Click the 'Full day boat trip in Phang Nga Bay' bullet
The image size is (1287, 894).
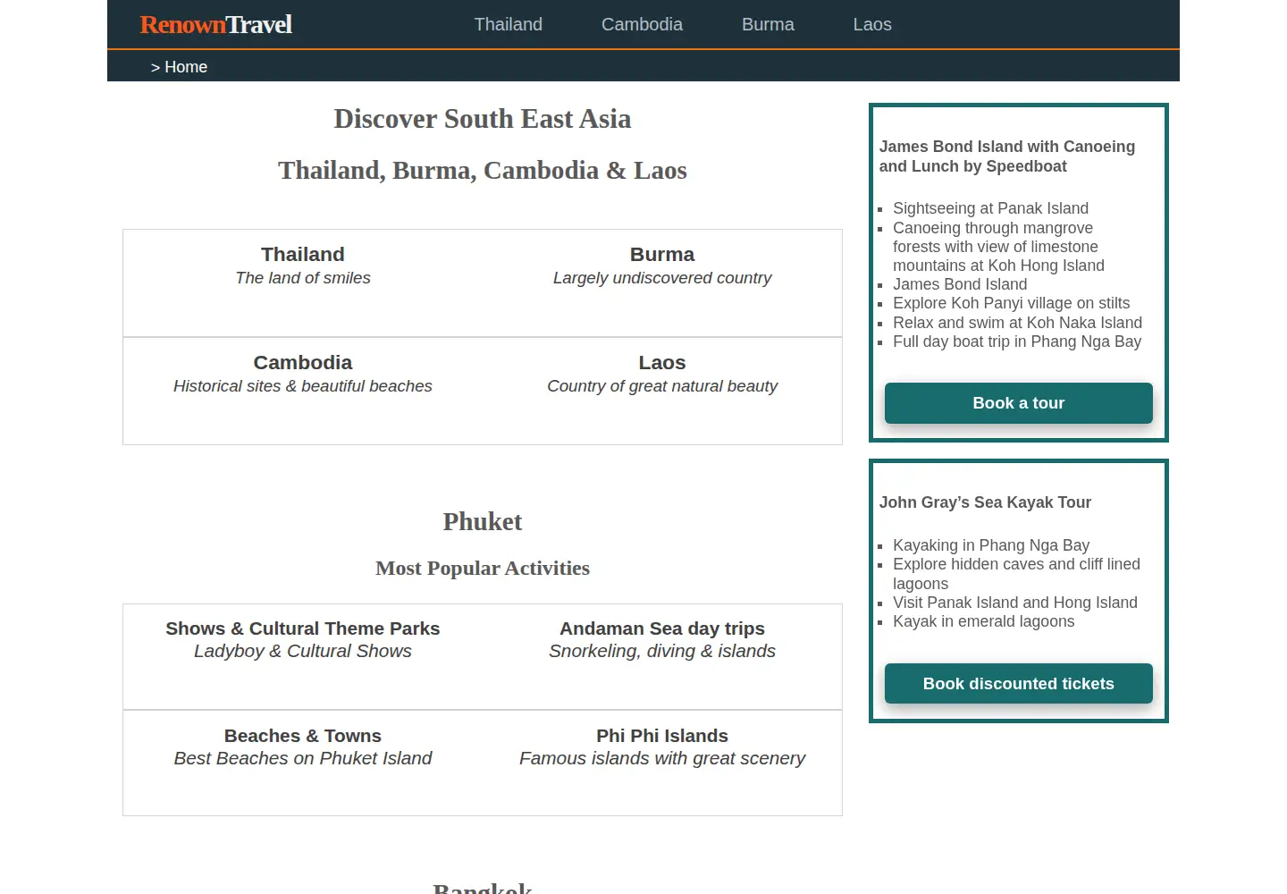click(x=1017, y=342)
